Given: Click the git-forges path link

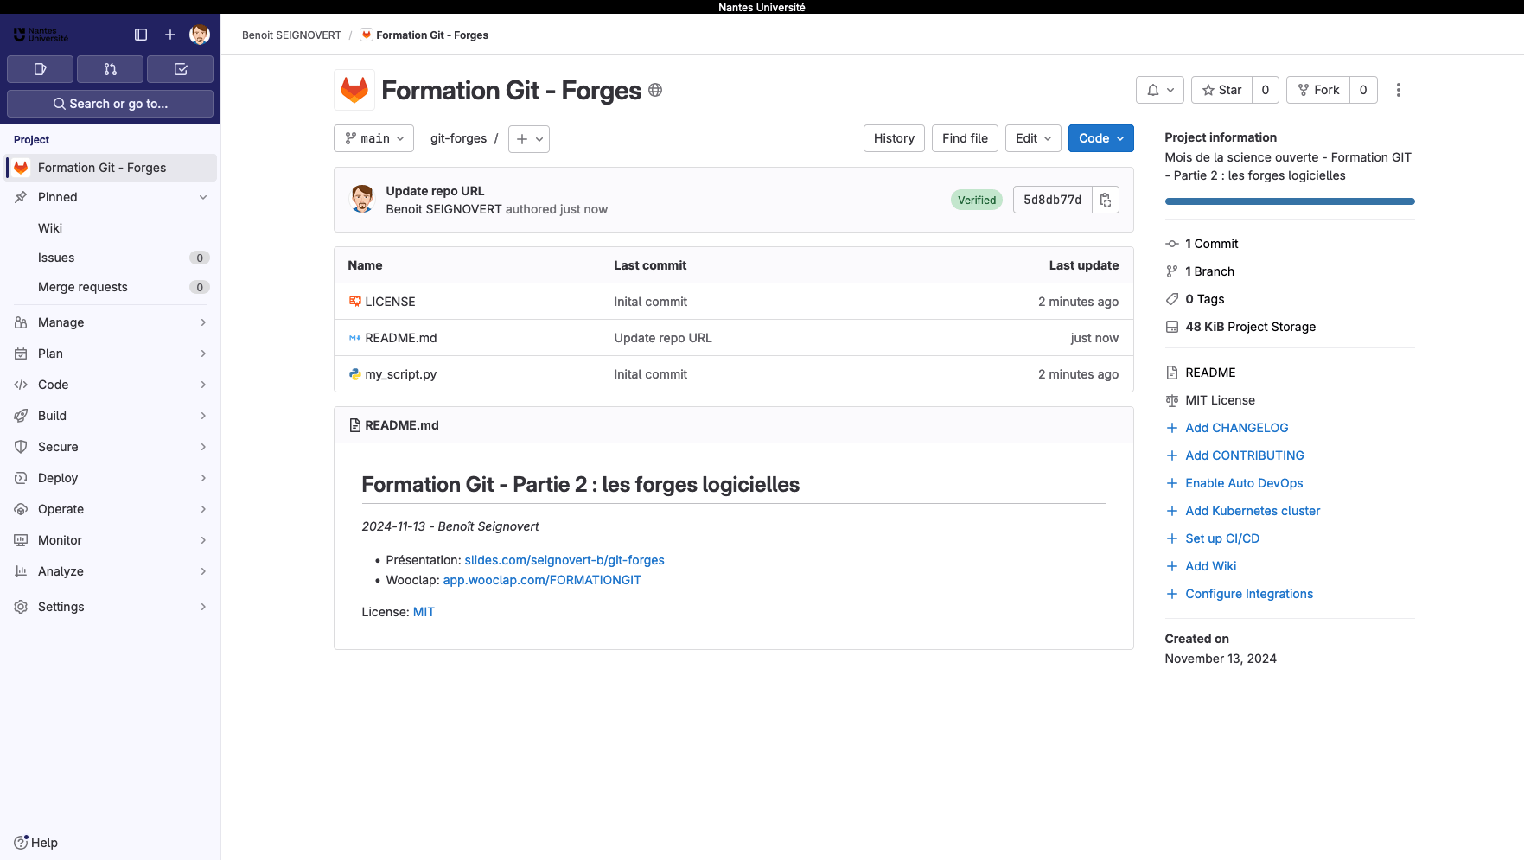Looking at the screenshot, I should (x=458, y=138).
